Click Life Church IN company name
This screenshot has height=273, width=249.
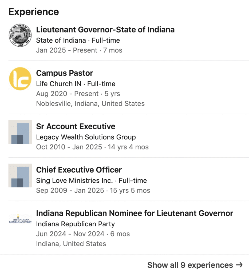point(59,84)
